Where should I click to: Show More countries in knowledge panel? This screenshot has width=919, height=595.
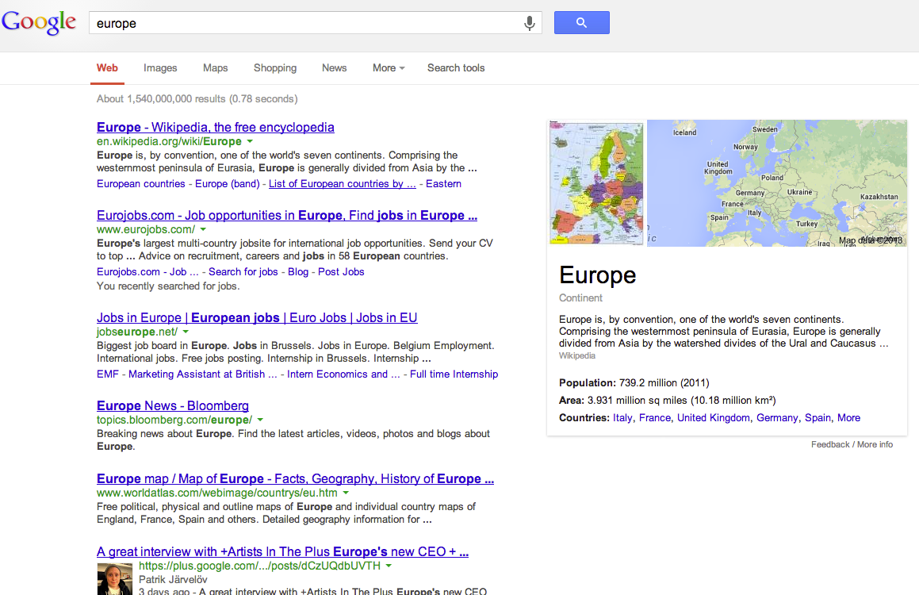[x=848, y=418]
